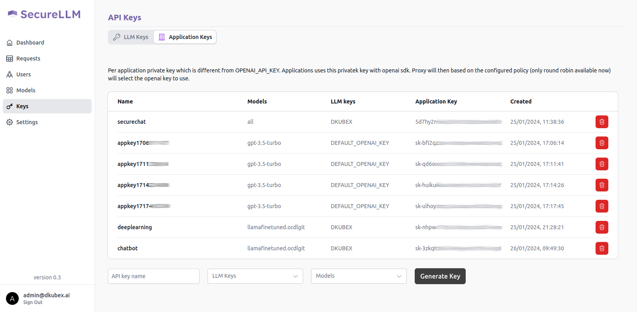Click the Dashboard home icon in sidebar
This screenshot has width=637, height=312.
click(x=10, y=43)
